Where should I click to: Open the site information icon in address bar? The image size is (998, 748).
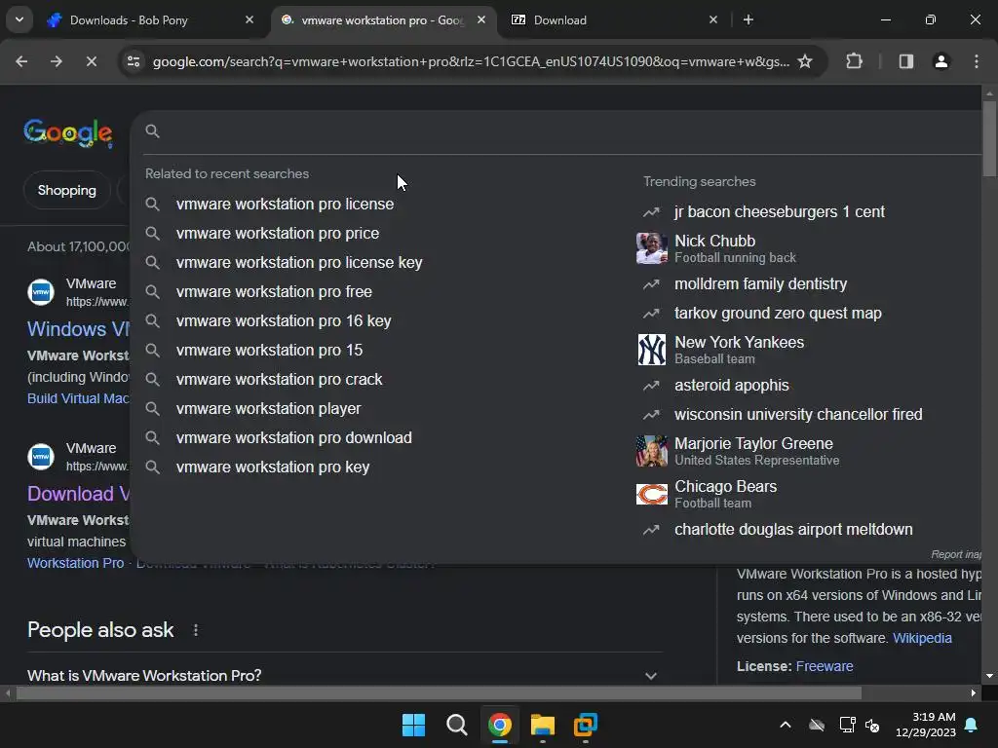click(134, 61)
